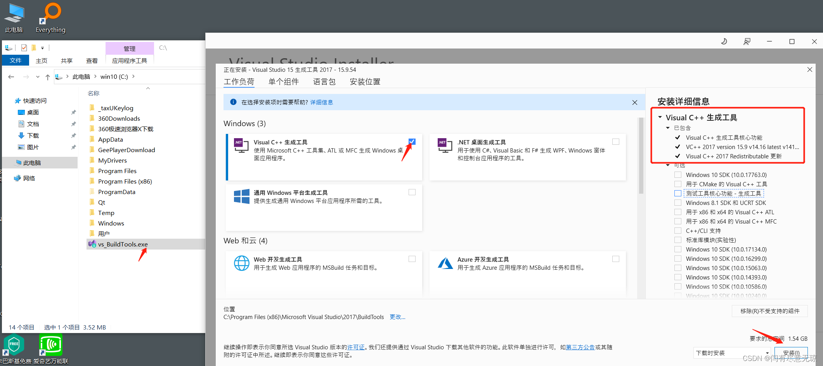Click the 安装(I) button
823x366 pixels.
(791, 353)
